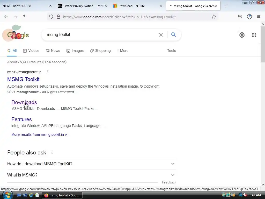
Task: Open three-dot menu beside msmgtoolkit.in result
Action: pyautogui.click(x=48, y=72)
